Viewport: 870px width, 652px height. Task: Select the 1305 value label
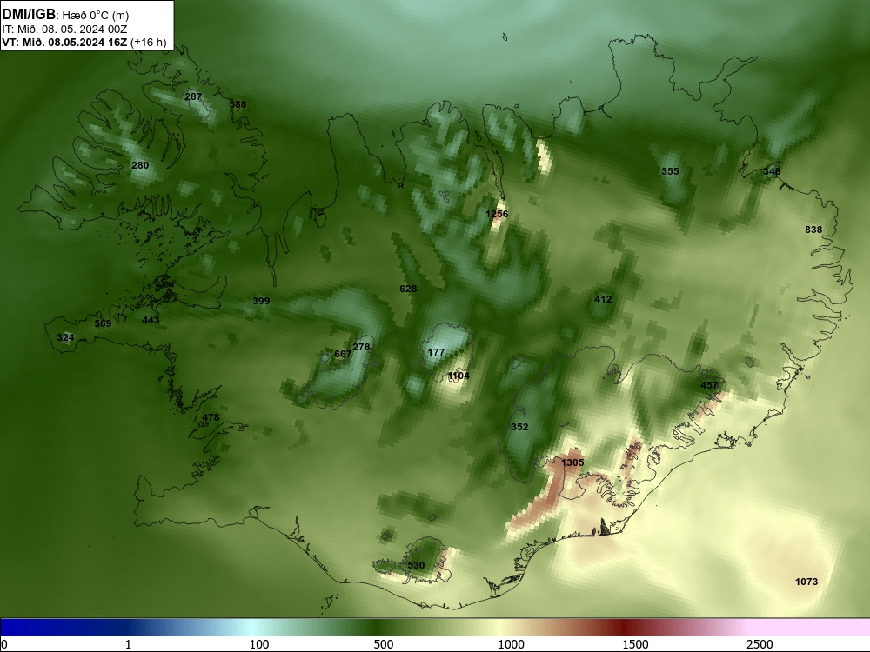[x=572, y=462]
